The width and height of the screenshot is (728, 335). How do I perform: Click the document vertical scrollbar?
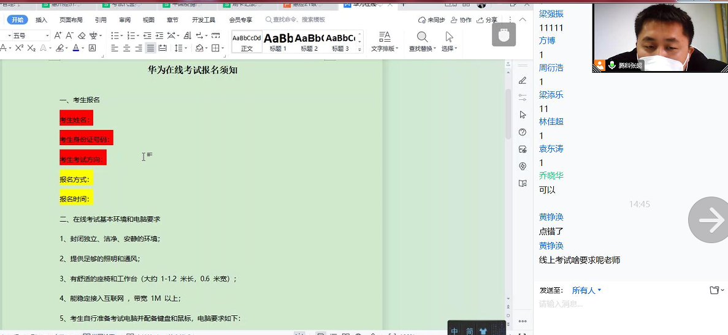click(508, 114)
